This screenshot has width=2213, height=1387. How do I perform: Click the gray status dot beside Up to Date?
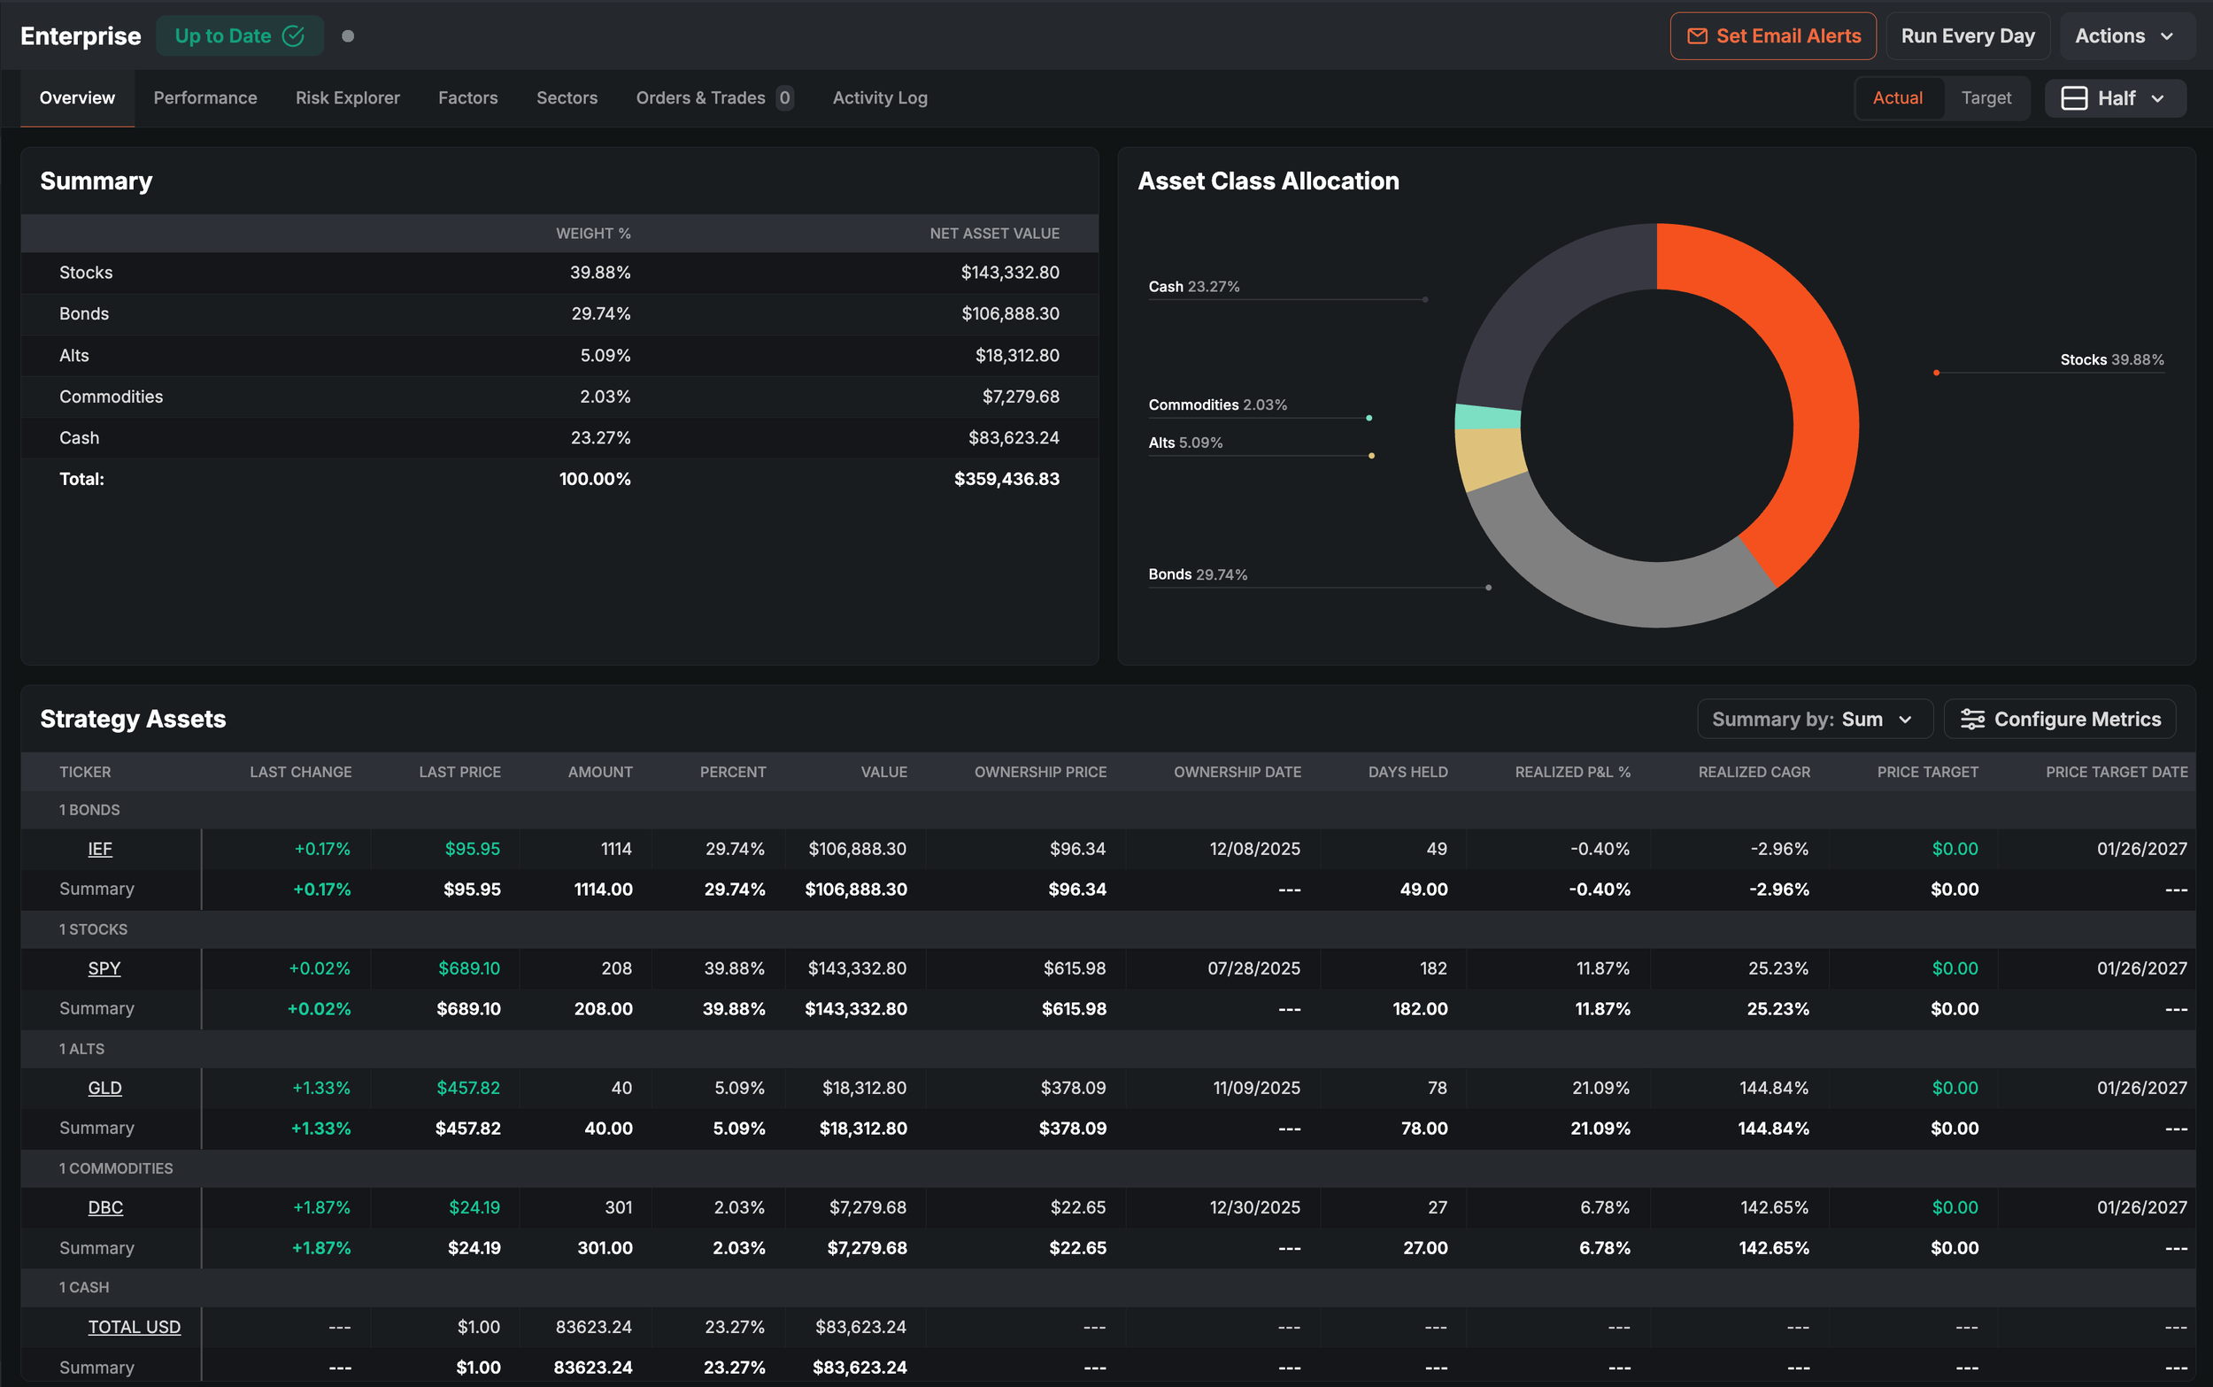[x=348, y=35]
